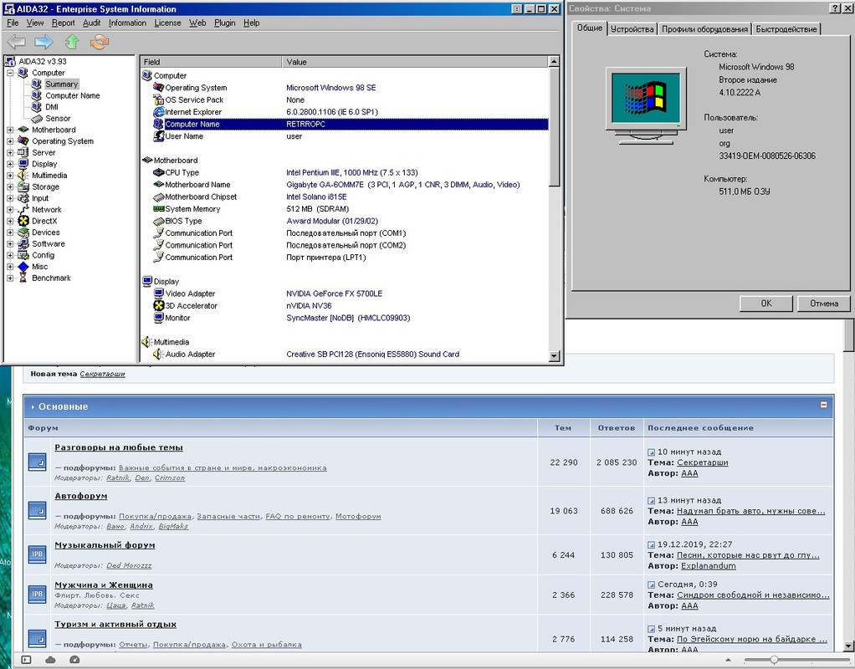The image size is (855, 669).
Task: Expand the Operating System tree node
Action: point(10,141)
